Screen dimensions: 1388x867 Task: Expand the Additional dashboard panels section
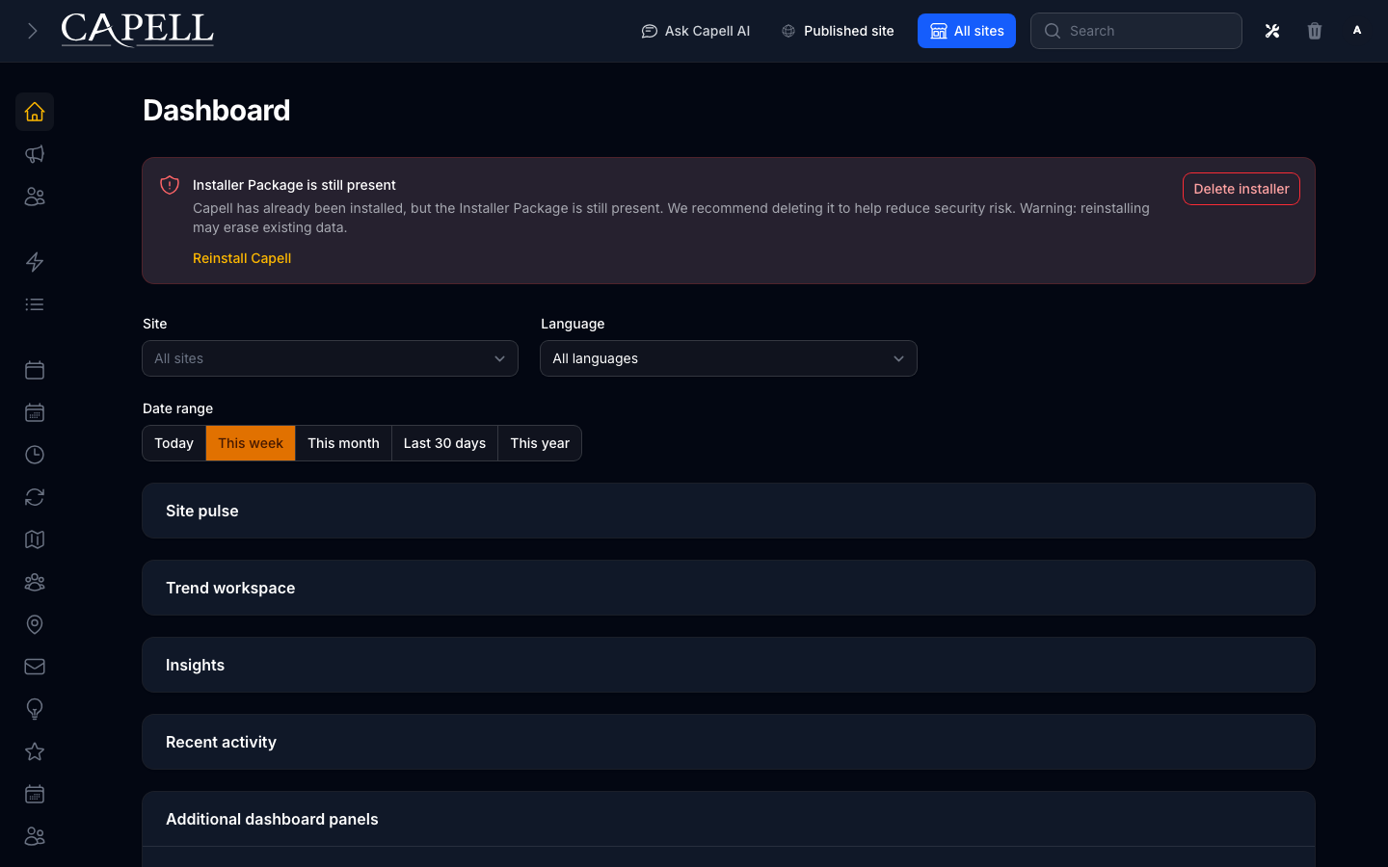coord(729,819)
